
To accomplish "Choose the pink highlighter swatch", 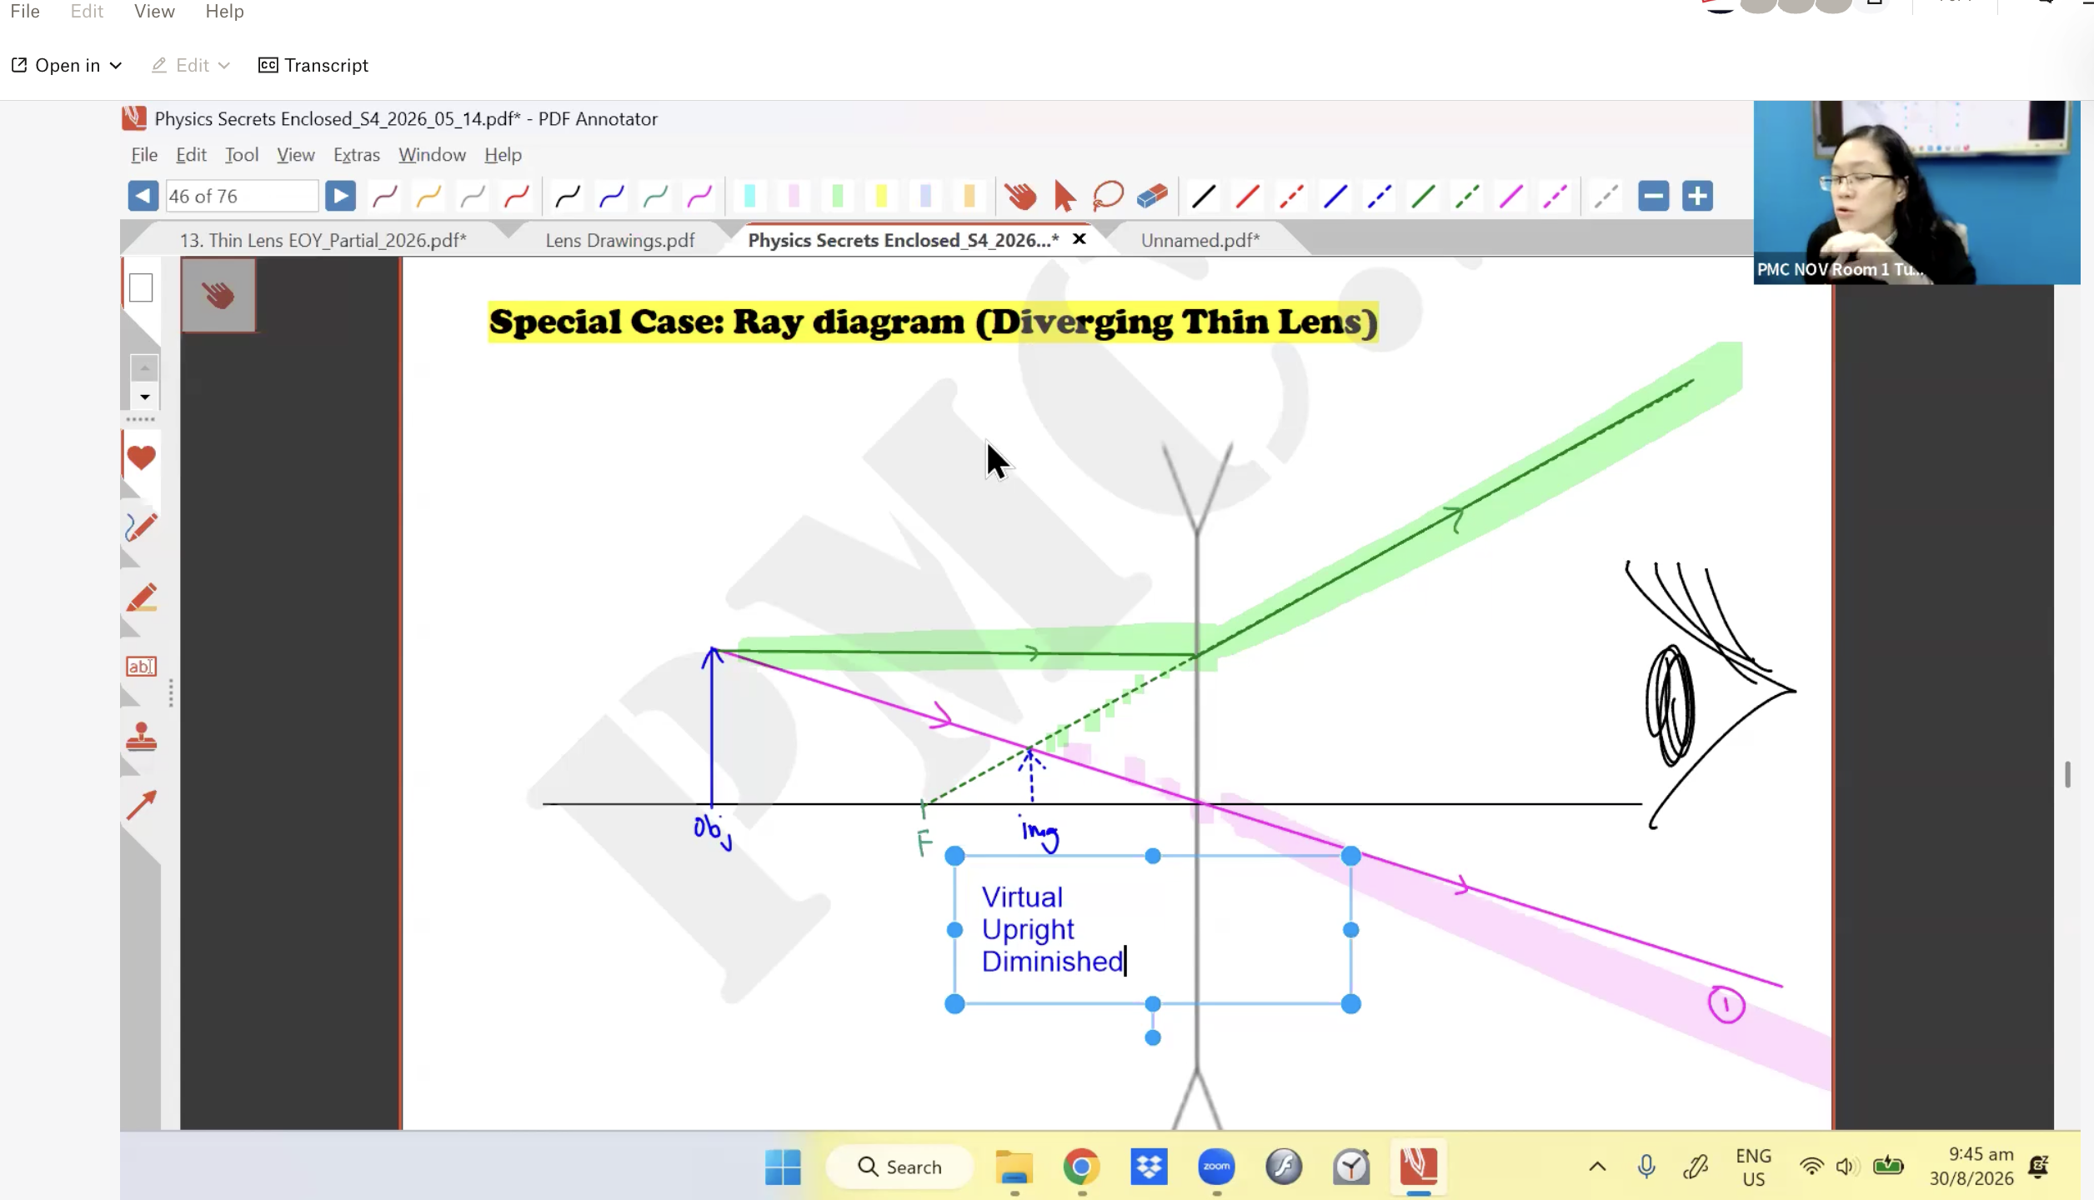I will (x=794, y=196).
